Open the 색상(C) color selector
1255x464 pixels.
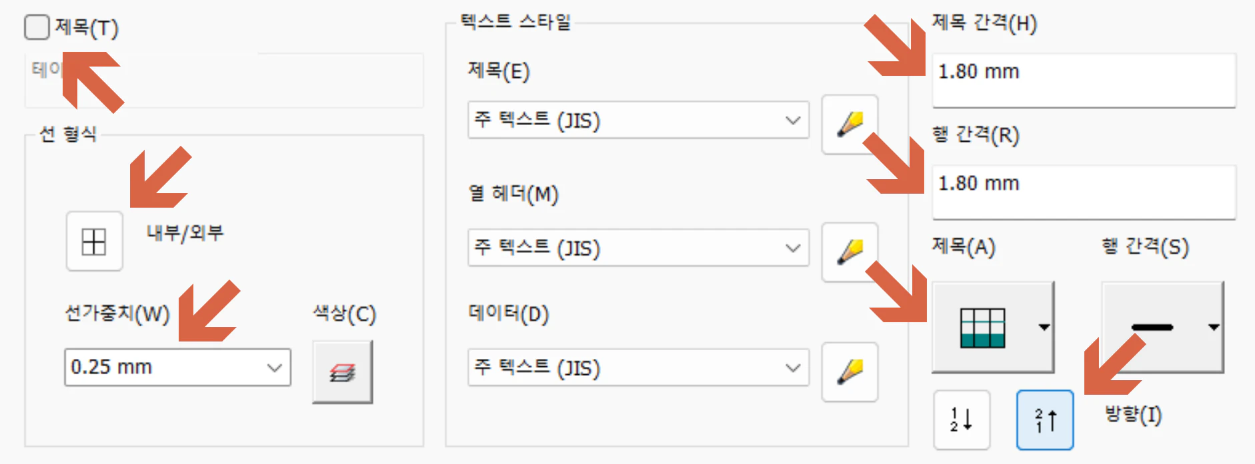(x=343, y=372)
